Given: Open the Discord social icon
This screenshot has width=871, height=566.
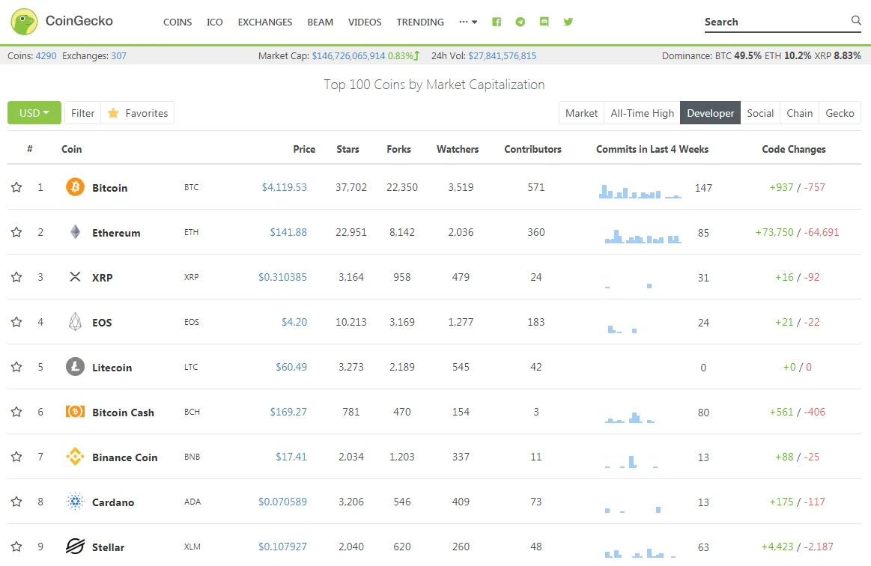Looking at the screenshot, I should pos(544,22).
